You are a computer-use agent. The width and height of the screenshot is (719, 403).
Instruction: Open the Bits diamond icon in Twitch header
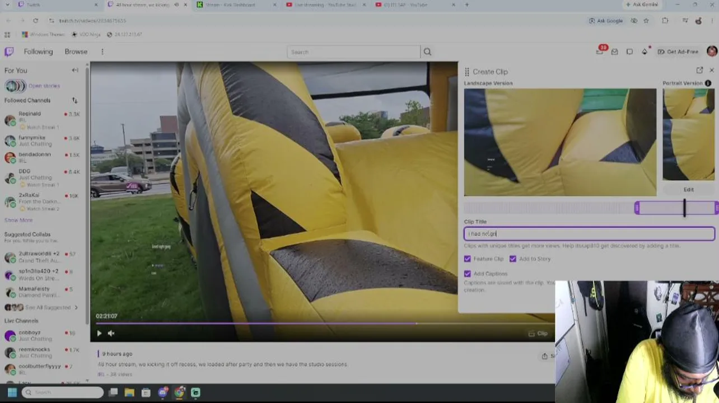click(645, 51)
